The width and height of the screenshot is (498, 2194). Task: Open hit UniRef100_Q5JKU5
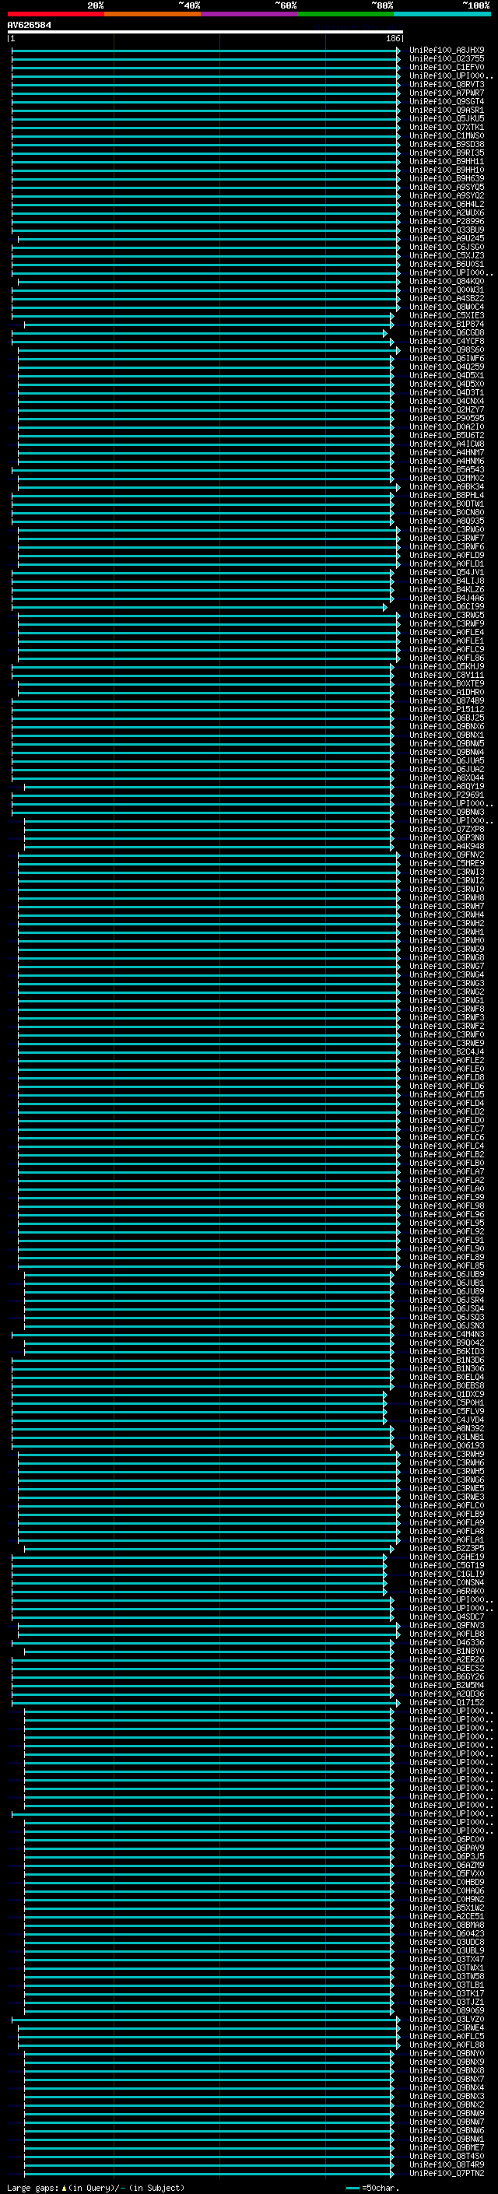[x=446, y=118]
